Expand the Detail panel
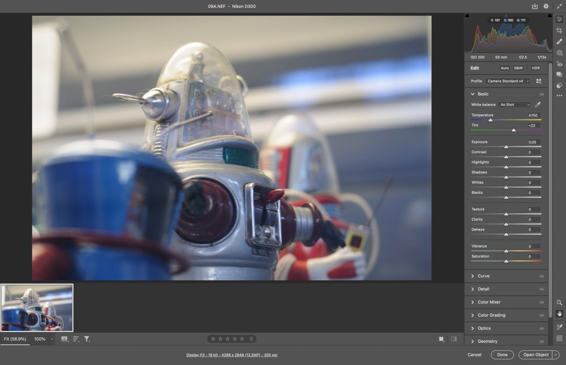The image size is (566, 365). coord(483,289)
